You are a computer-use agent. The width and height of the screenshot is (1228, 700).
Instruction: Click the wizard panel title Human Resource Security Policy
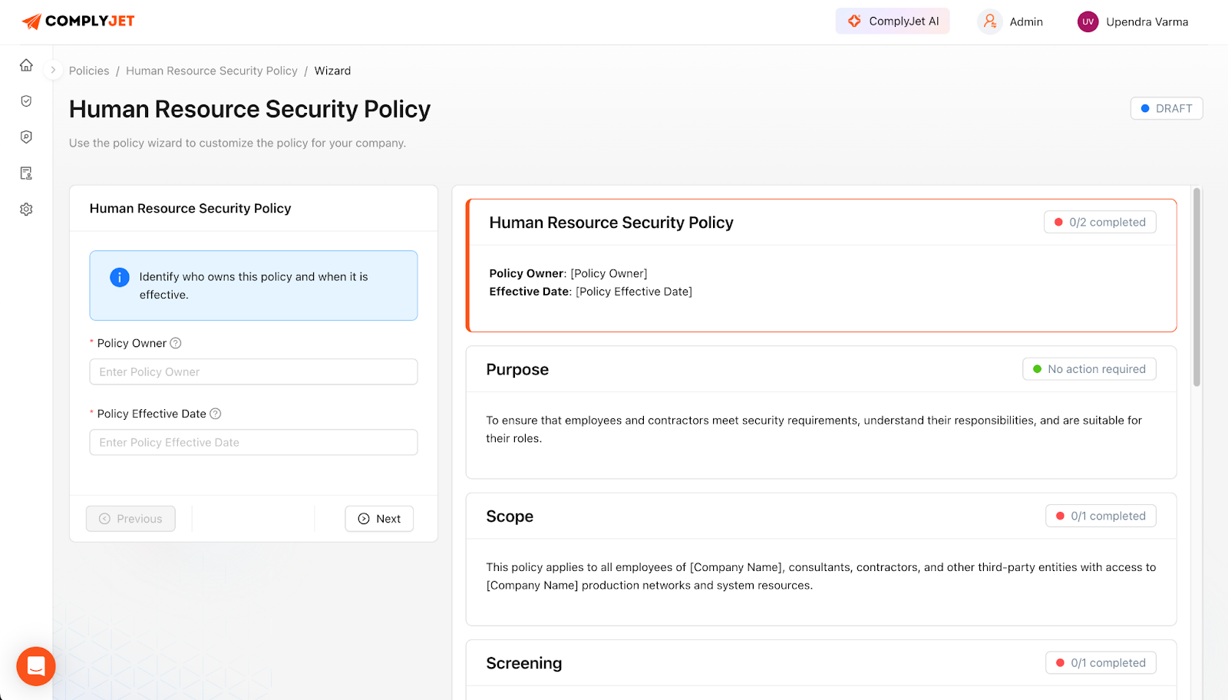190,209
